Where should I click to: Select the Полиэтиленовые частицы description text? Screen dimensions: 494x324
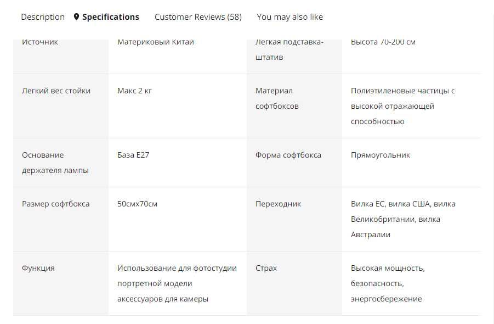click(403, 106)
